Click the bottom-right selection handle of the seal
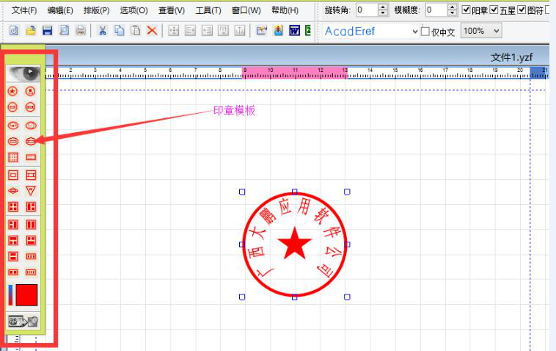Screen dimensions: 556x351 coord(347,297)
